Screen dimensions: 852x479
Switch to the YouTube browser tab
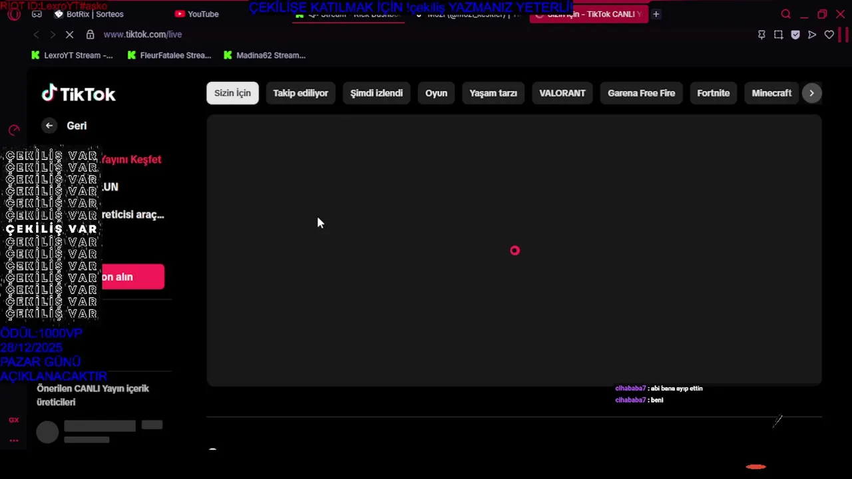coord(197,14)
